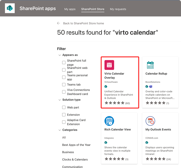Click "Unified Calendar Experience in SharePoint & Outlook" text
The image size is (181, 168).
click(x=119, y=95)
